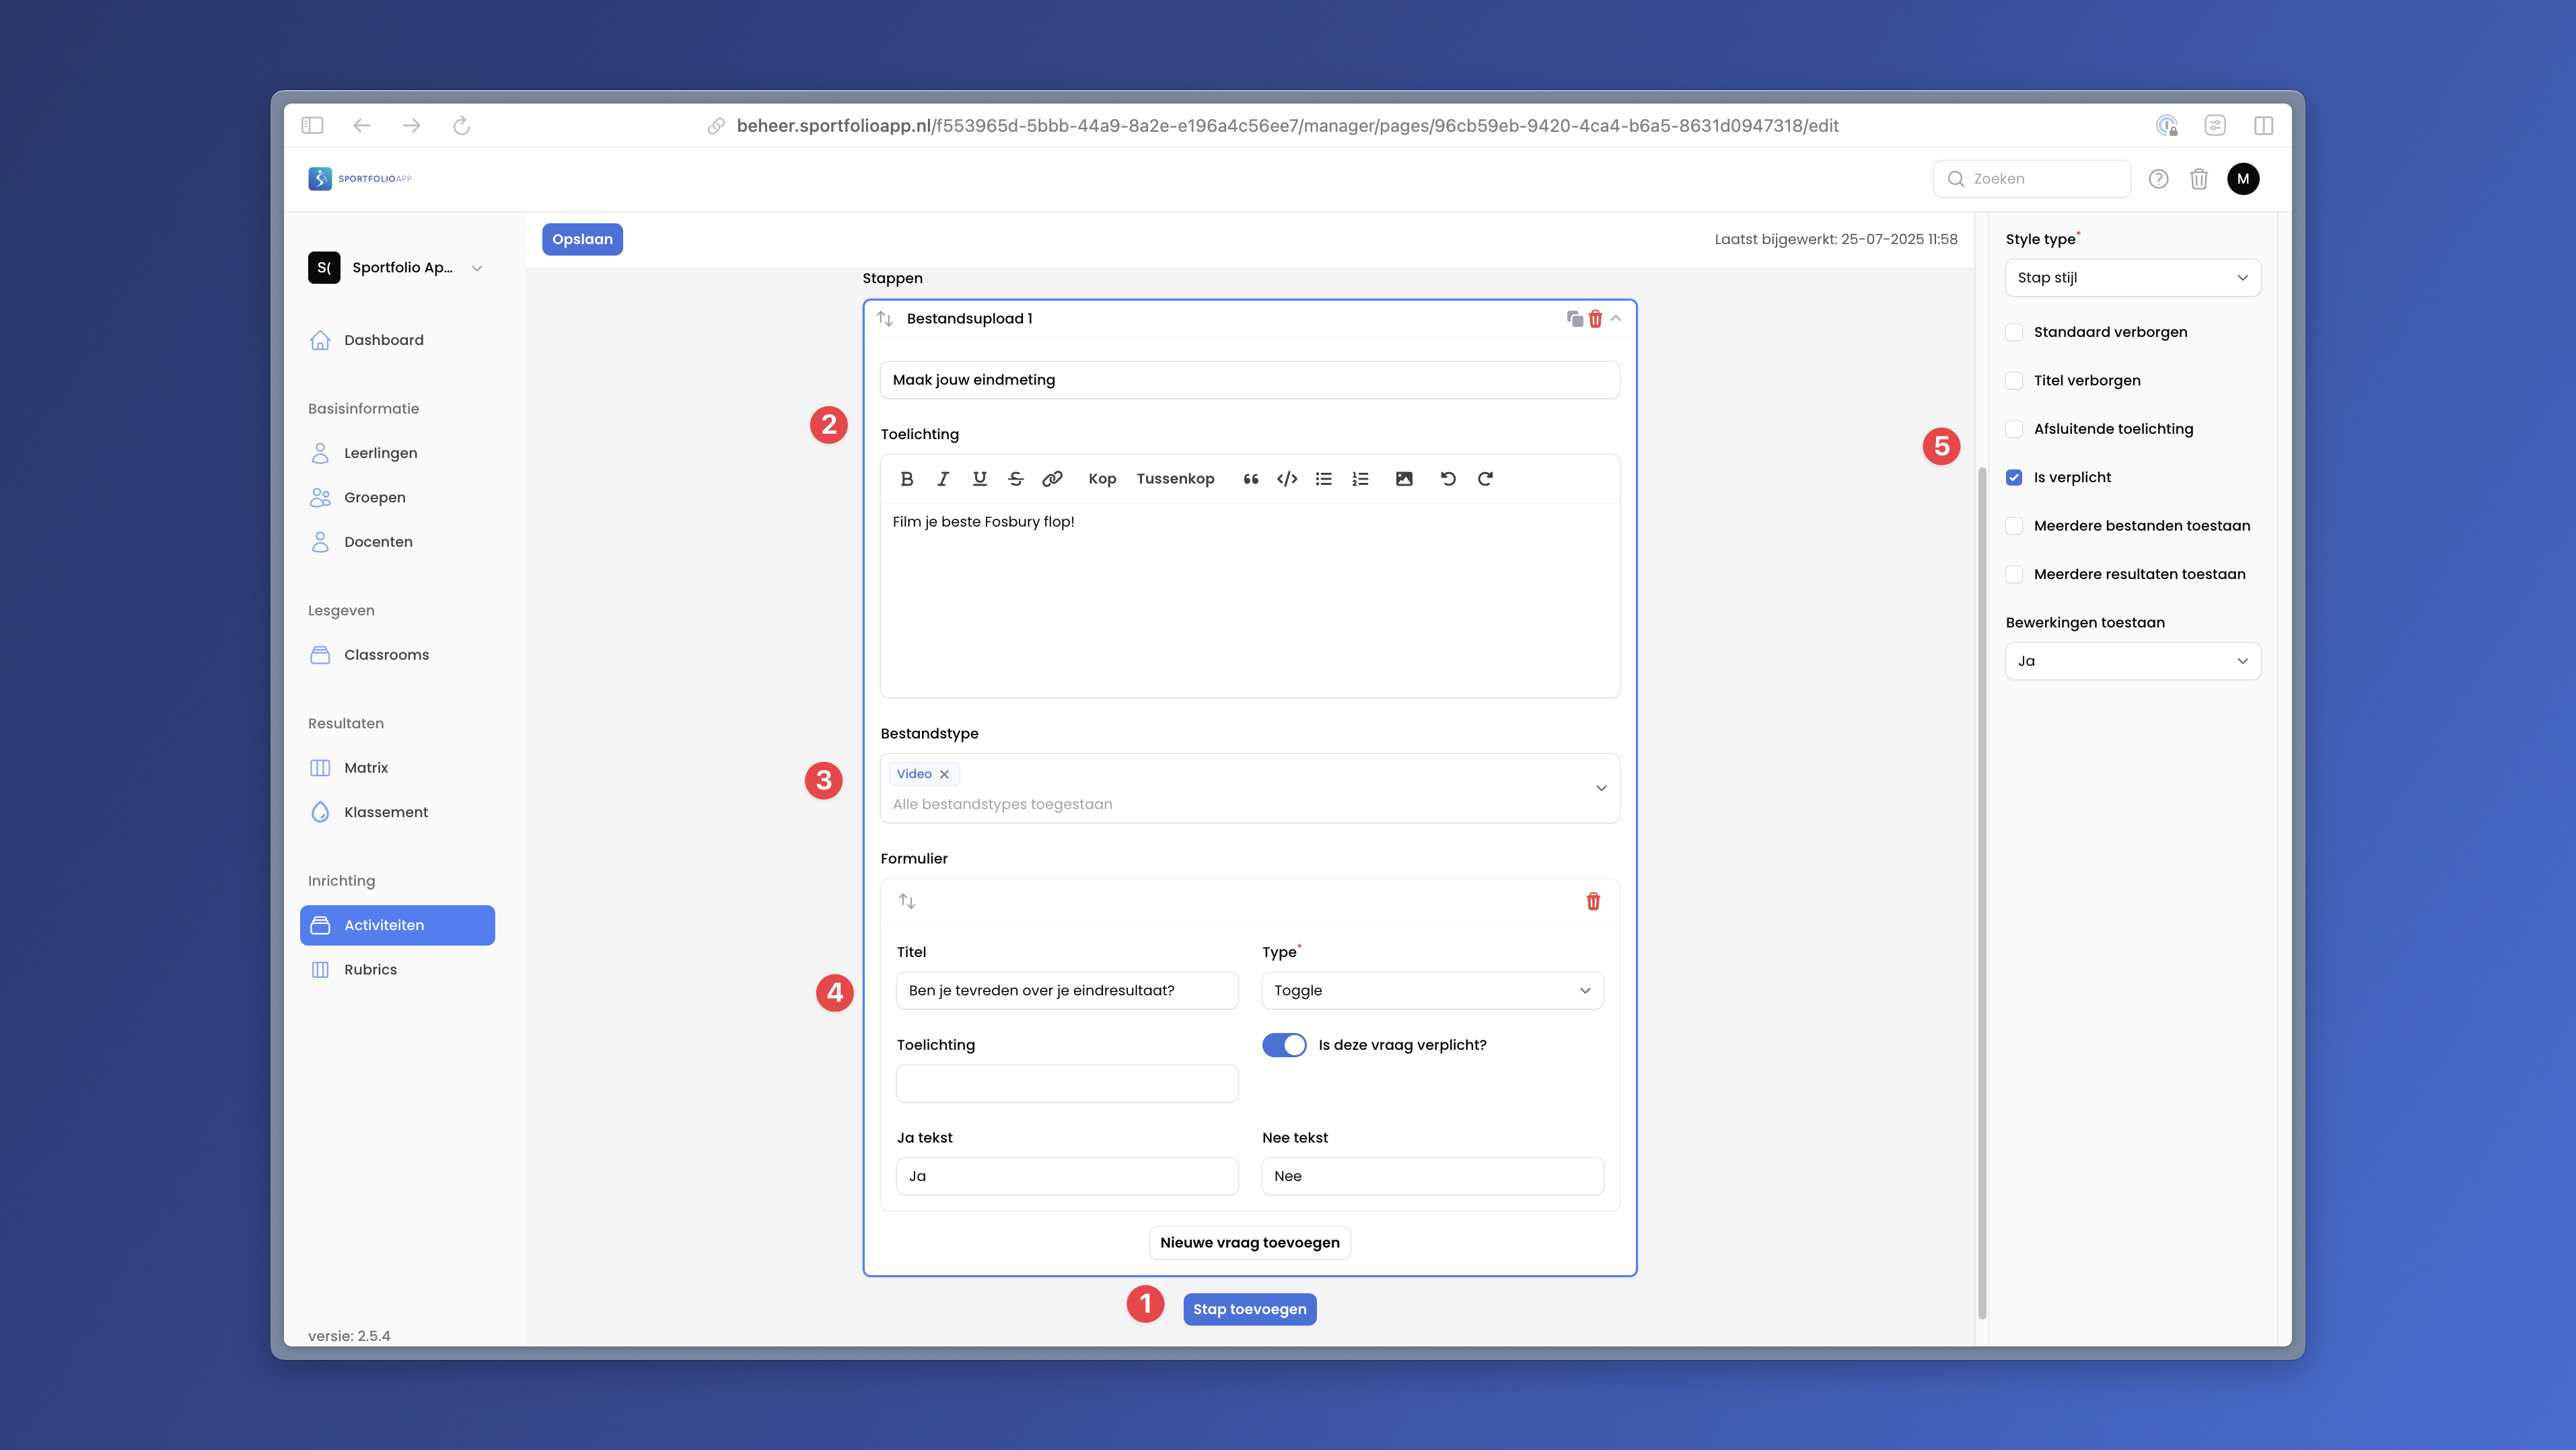Apply strikethrough formatting in editor

pyautogui.click(x=1015, y=479)
